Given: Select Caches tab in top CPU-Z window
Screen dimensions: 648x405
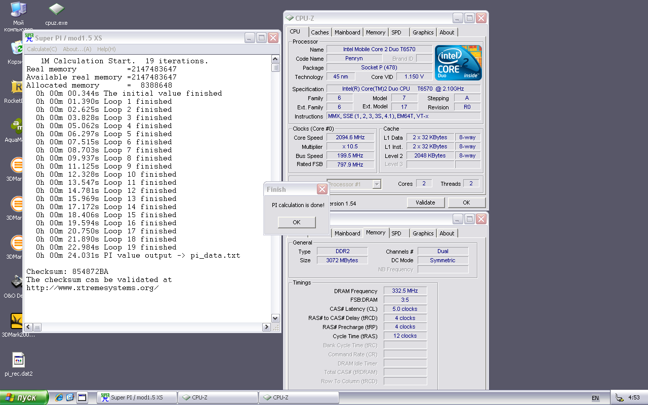Looking at the screenshot, I should point(319,32).
